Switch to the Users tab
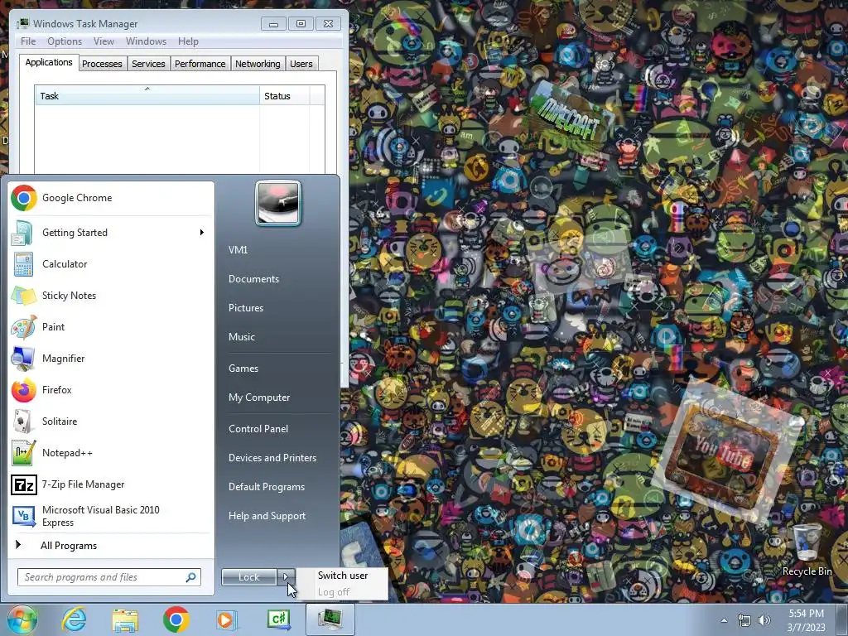Viewport: 848px width, 636px height. click(x=301, y=64)
